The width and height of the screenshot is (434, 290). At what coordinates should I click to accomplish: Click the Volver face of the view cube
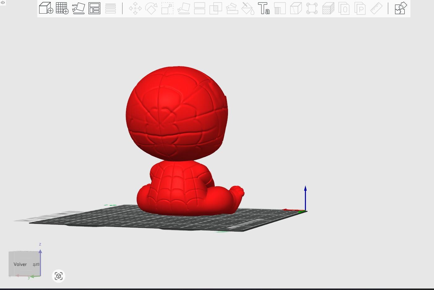coord(20,264)
